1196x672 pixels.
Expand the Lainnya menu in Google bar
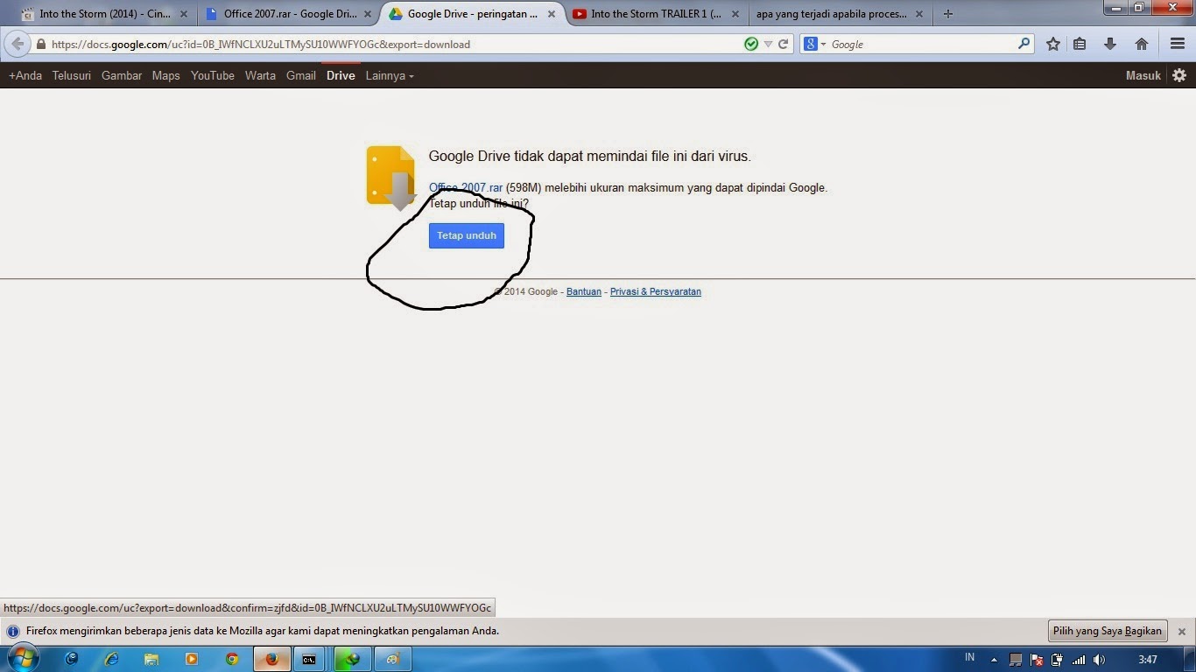pos(390,75)
